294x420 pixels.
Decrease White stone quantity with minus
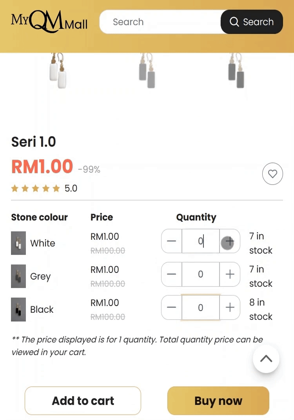[172, 241]
